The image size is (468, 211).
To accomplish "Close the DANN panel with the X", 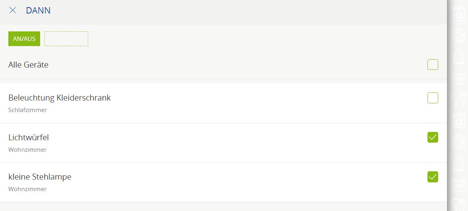I will point(13,10).
